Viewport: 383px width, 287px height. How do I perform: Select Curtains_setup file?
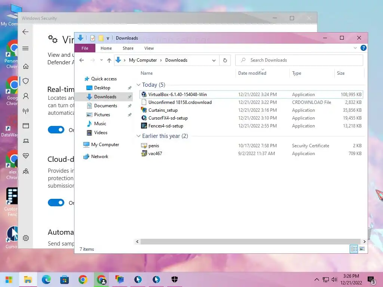pyautogui.click(x=251, y=110)
